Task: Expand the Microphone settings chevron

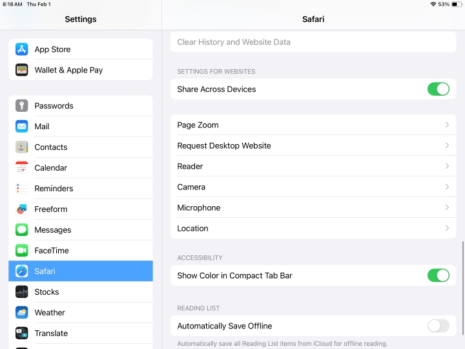Action: click(447, 207)
